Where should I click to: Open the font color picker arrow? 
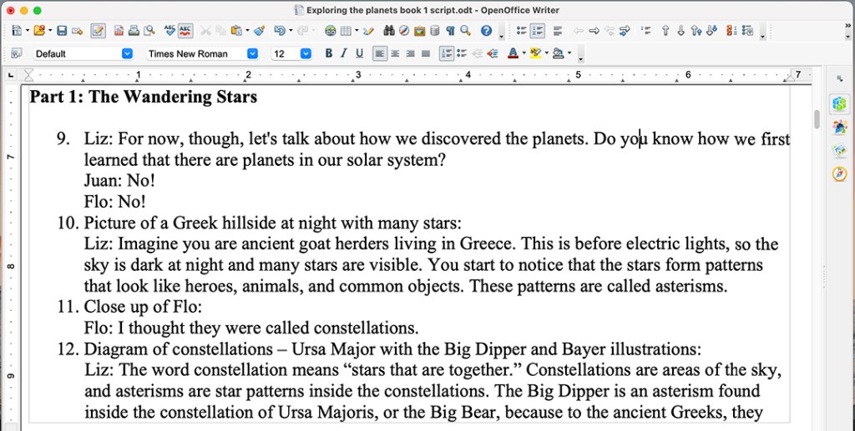coord(524,53)
